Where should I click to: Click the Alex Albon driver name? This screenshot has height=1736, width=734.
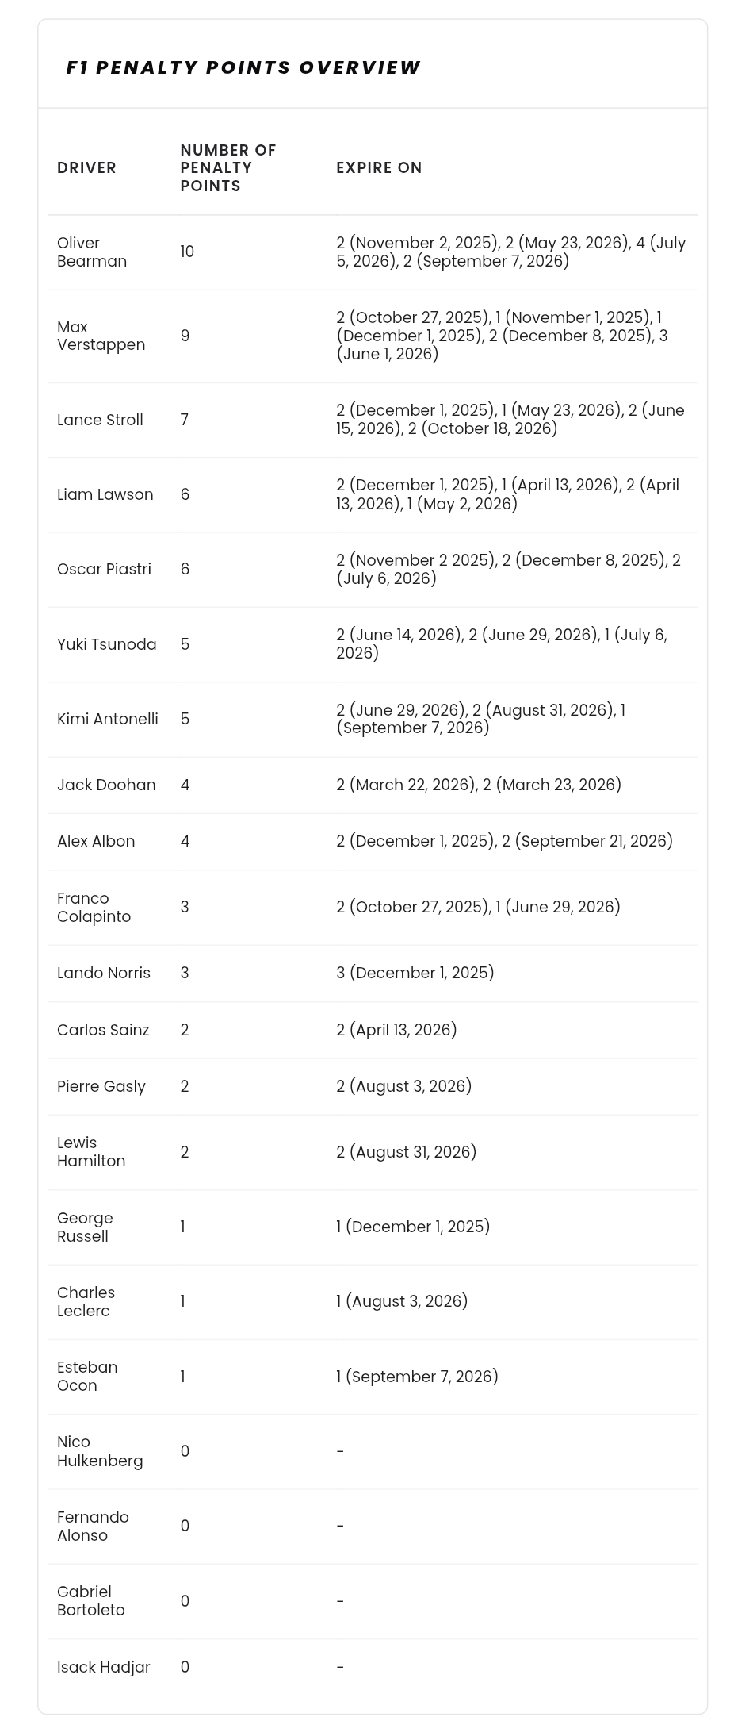click(96, 841)
